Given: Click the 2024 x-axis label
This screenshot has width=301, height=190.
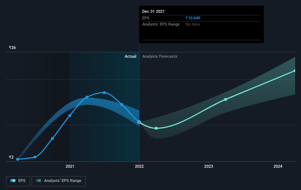Looking at the screenshot, I should click(278, 166).
